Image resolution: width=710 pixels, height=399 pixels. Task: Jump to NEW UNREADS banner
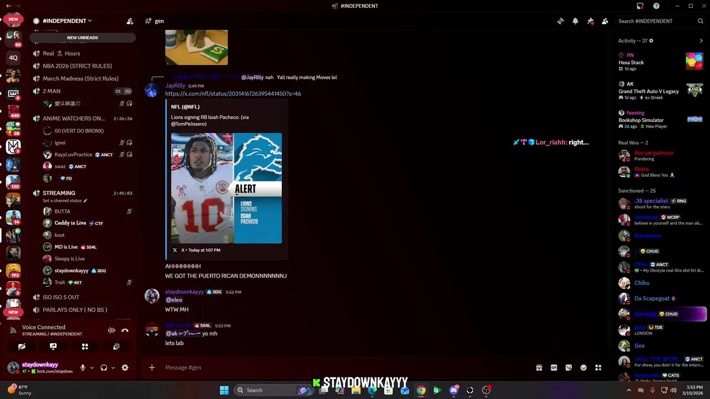pos(83,38)
